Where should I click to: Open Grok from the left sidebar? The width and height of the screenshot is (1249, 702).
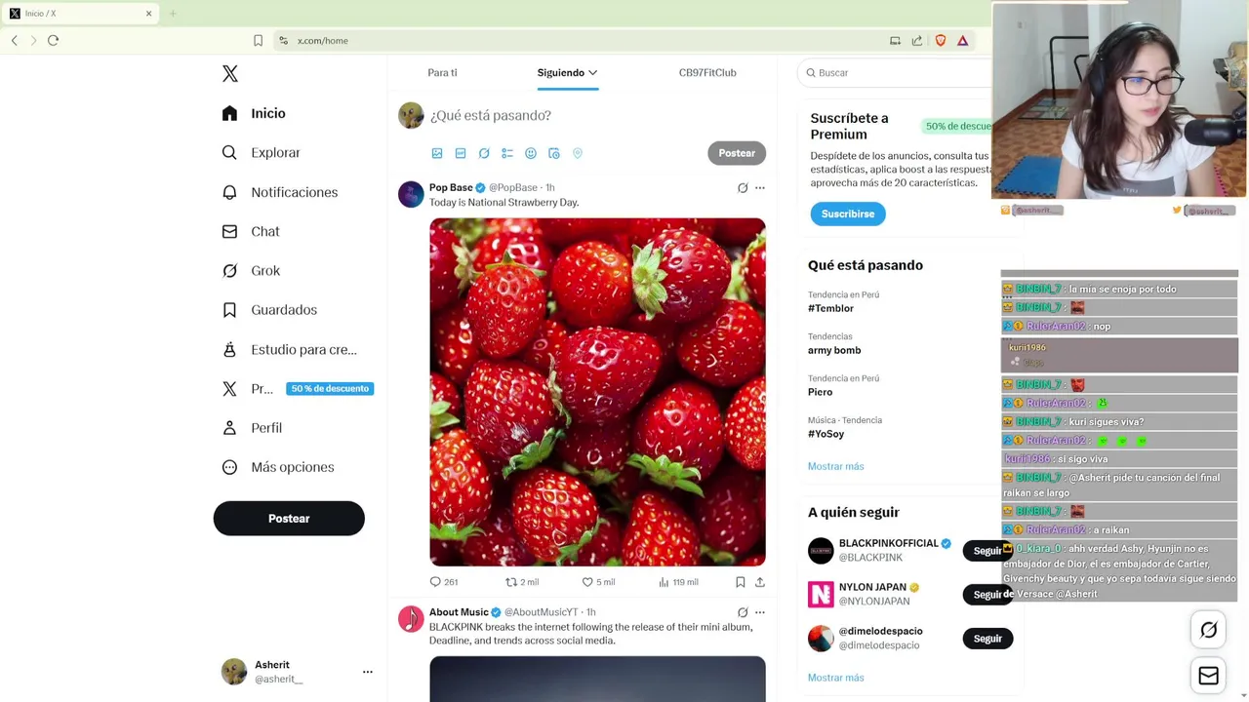coord(251,271)
